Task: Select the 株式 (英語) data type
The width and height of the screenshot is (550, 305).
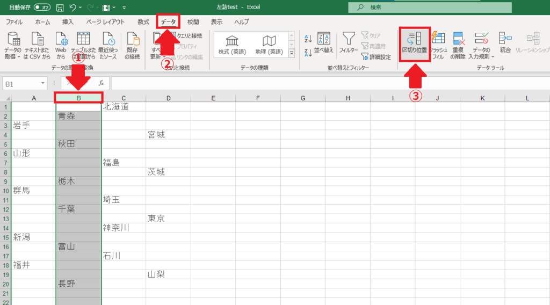Action: click(x=232, y=45)
